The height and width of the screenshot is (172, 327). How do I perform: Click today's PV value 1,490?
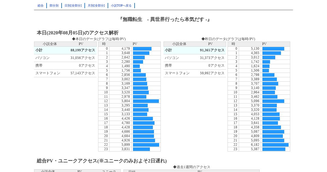pyautogui.click(x=126, y=66)
